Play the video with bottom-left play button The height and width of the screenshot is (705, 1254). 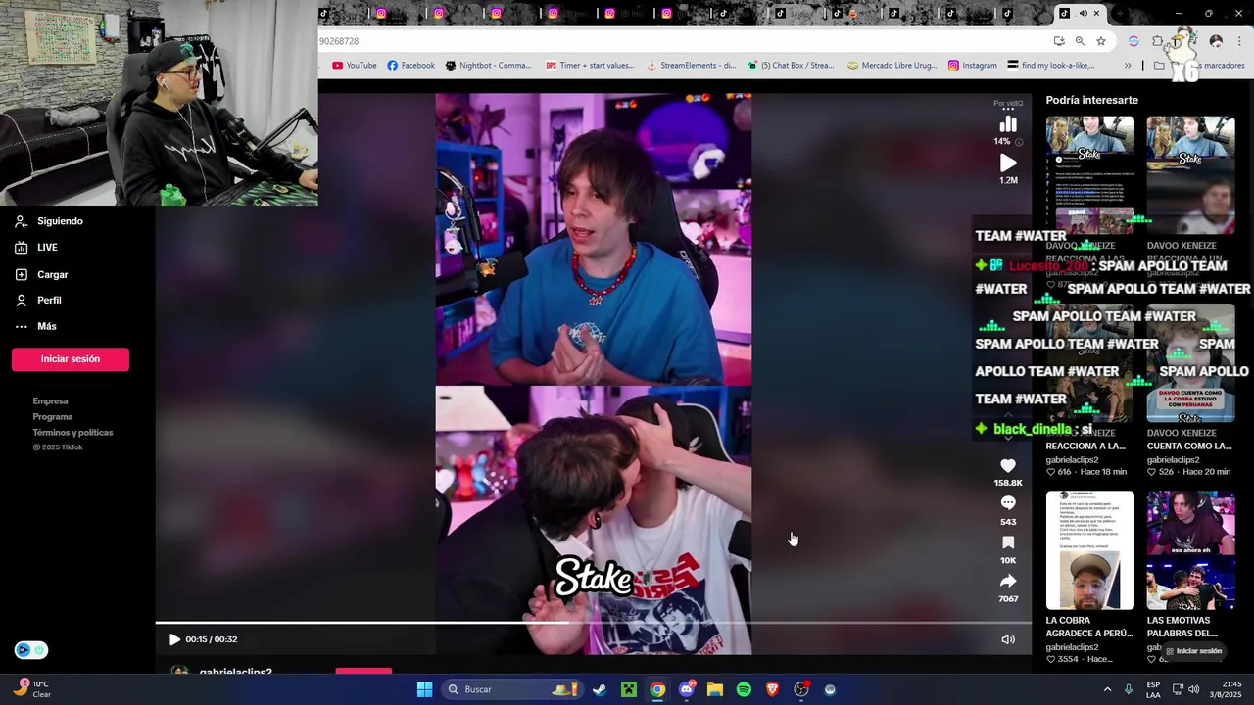coord(174,639)
